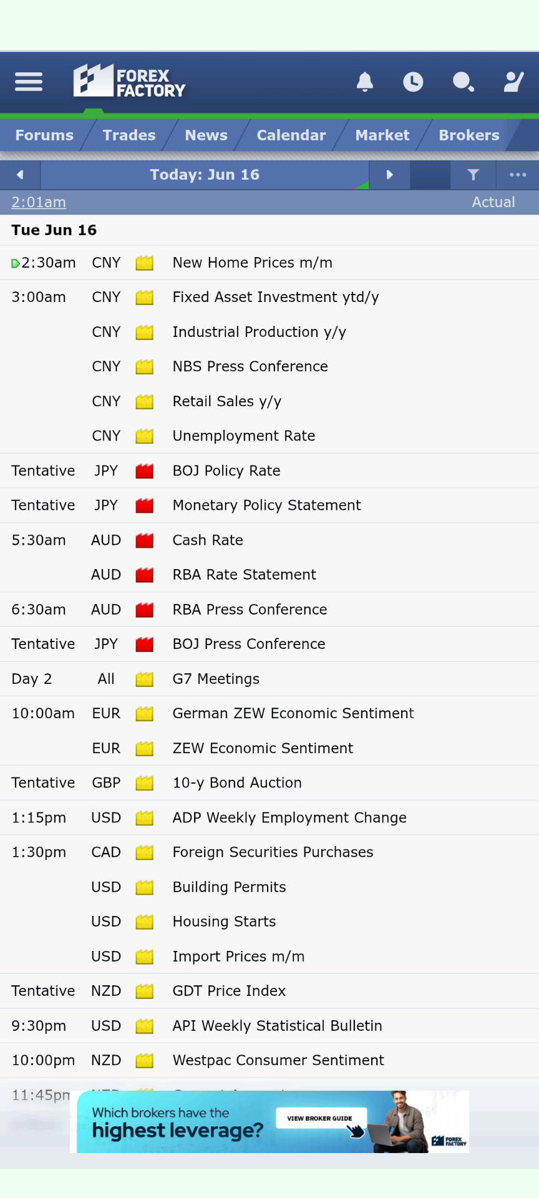Expand the BOJ Policy Rate event
Viewport: 539px width, 1198px height.
click(x=269, y=470)
